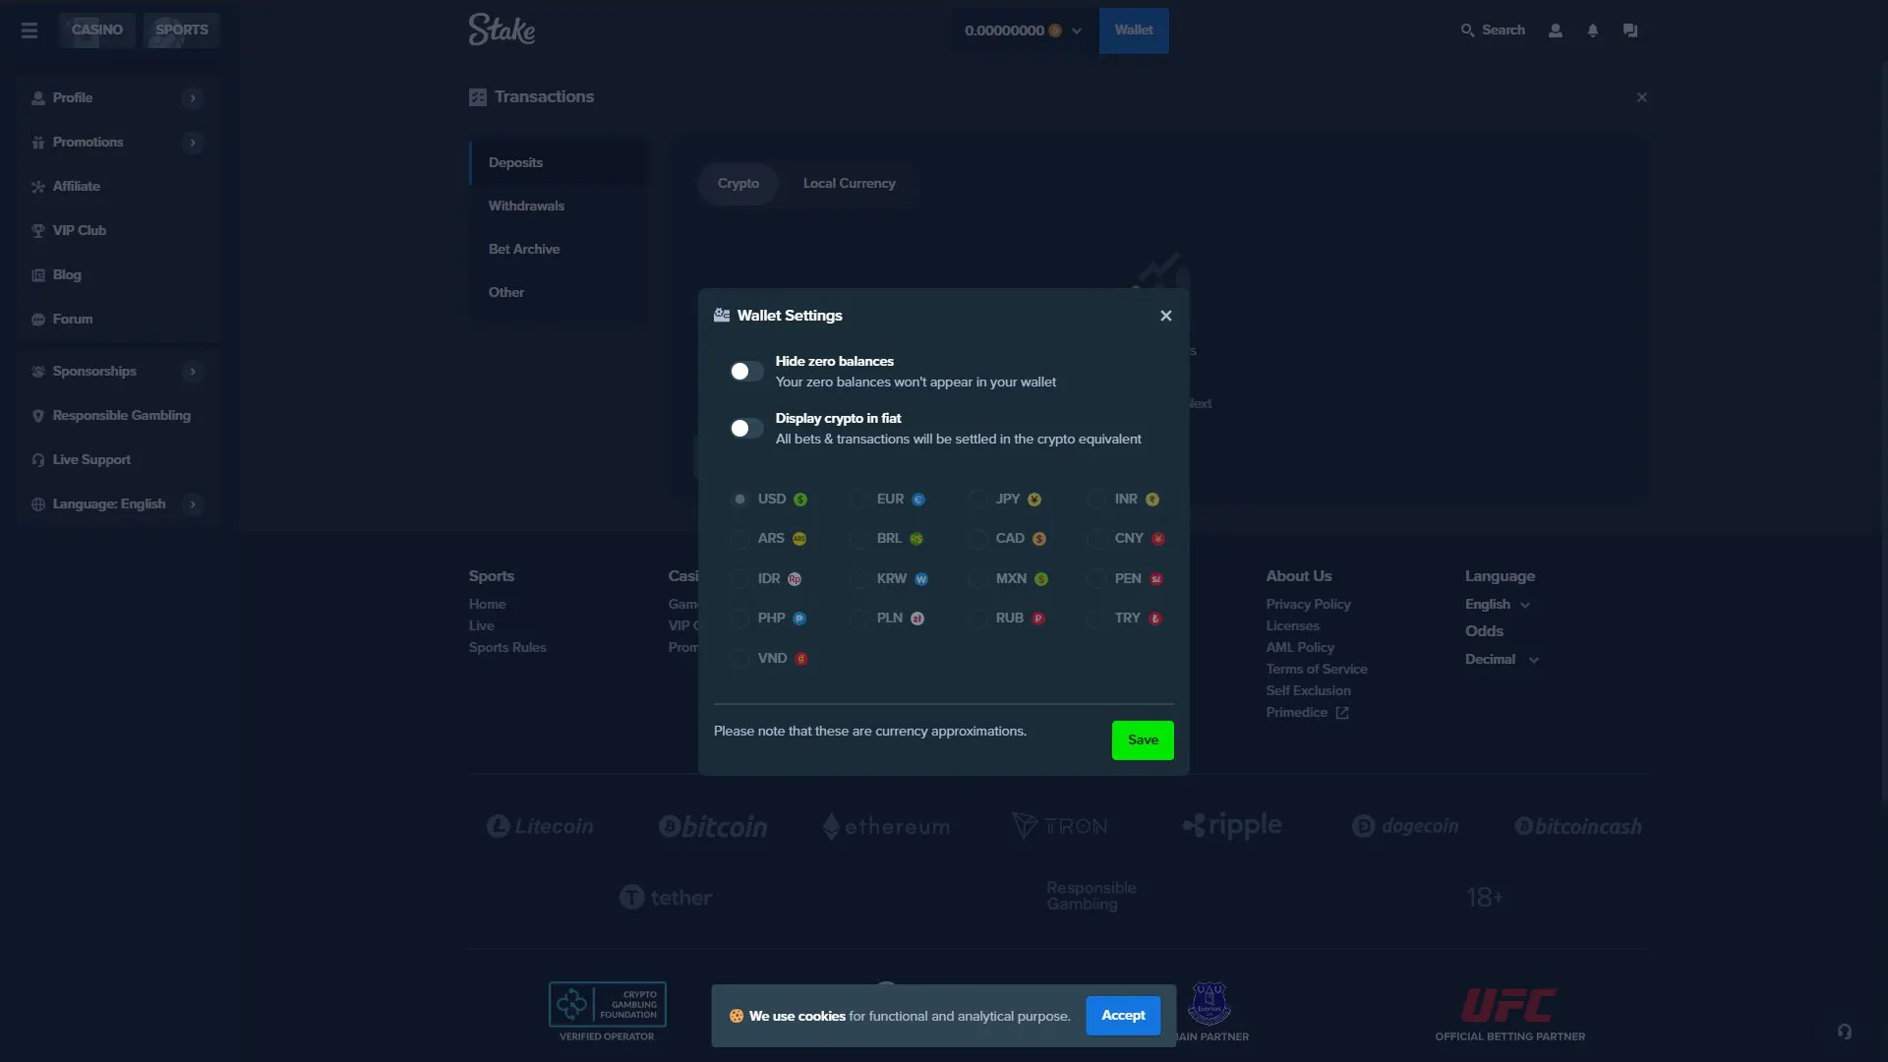1888x1062 pixels.
Task: Open the chat bubble icon
Action: pyautogui.click(x=1630, y=30)
